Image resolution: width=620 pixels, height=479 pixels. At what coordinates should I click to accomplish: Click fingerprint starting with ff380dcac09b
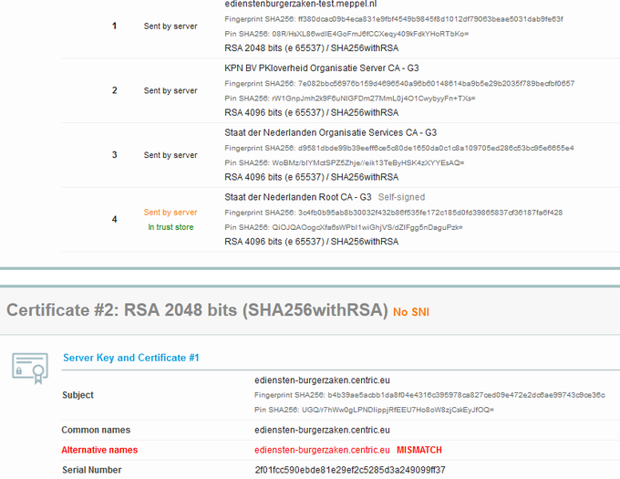(394, 19)
